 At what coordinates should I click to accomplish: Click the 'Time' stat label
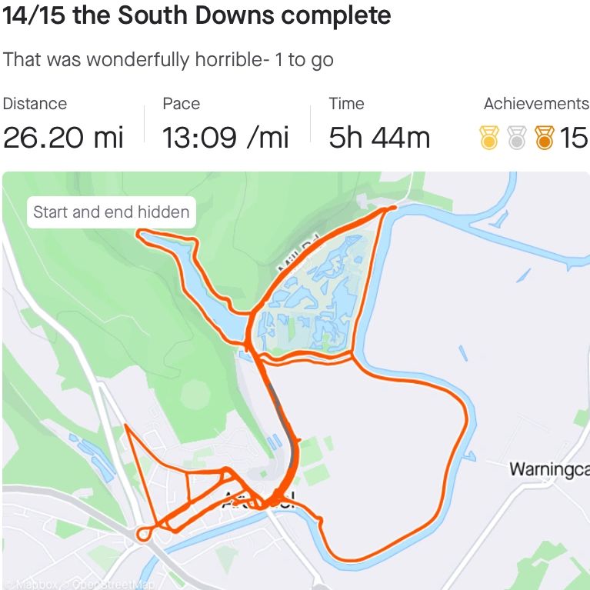[x=346, y=104]
